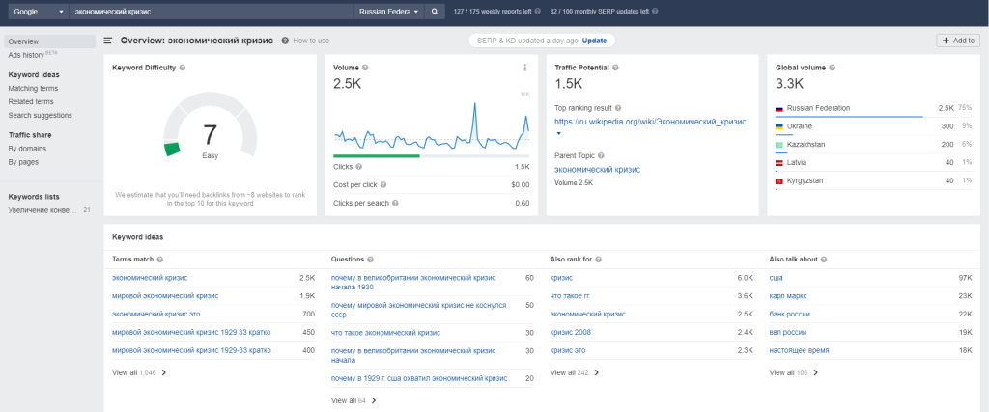989x412 pixels.
Task: Open the банк россии keyword link
Action: tap(790, 314)
